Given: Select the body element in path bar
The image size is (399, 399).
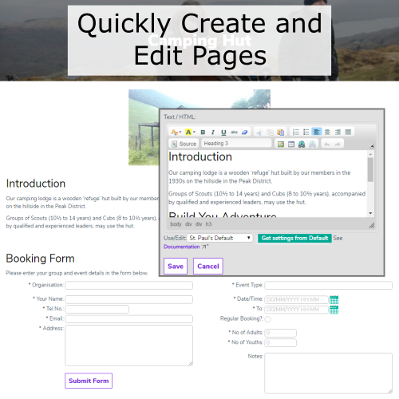Looking at the screenshot, I should coord(176,224).
